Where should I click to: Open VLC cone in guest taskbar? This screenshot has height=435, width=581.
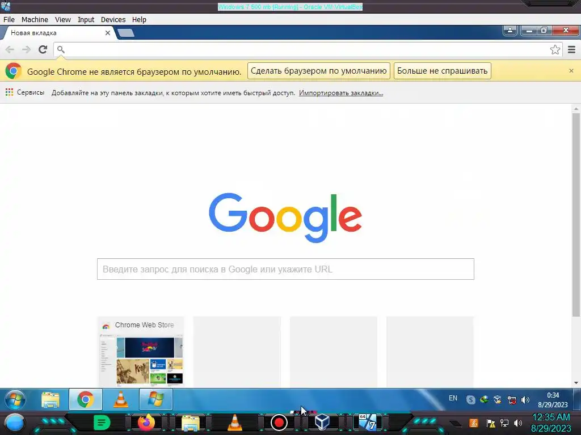point(121,399)
